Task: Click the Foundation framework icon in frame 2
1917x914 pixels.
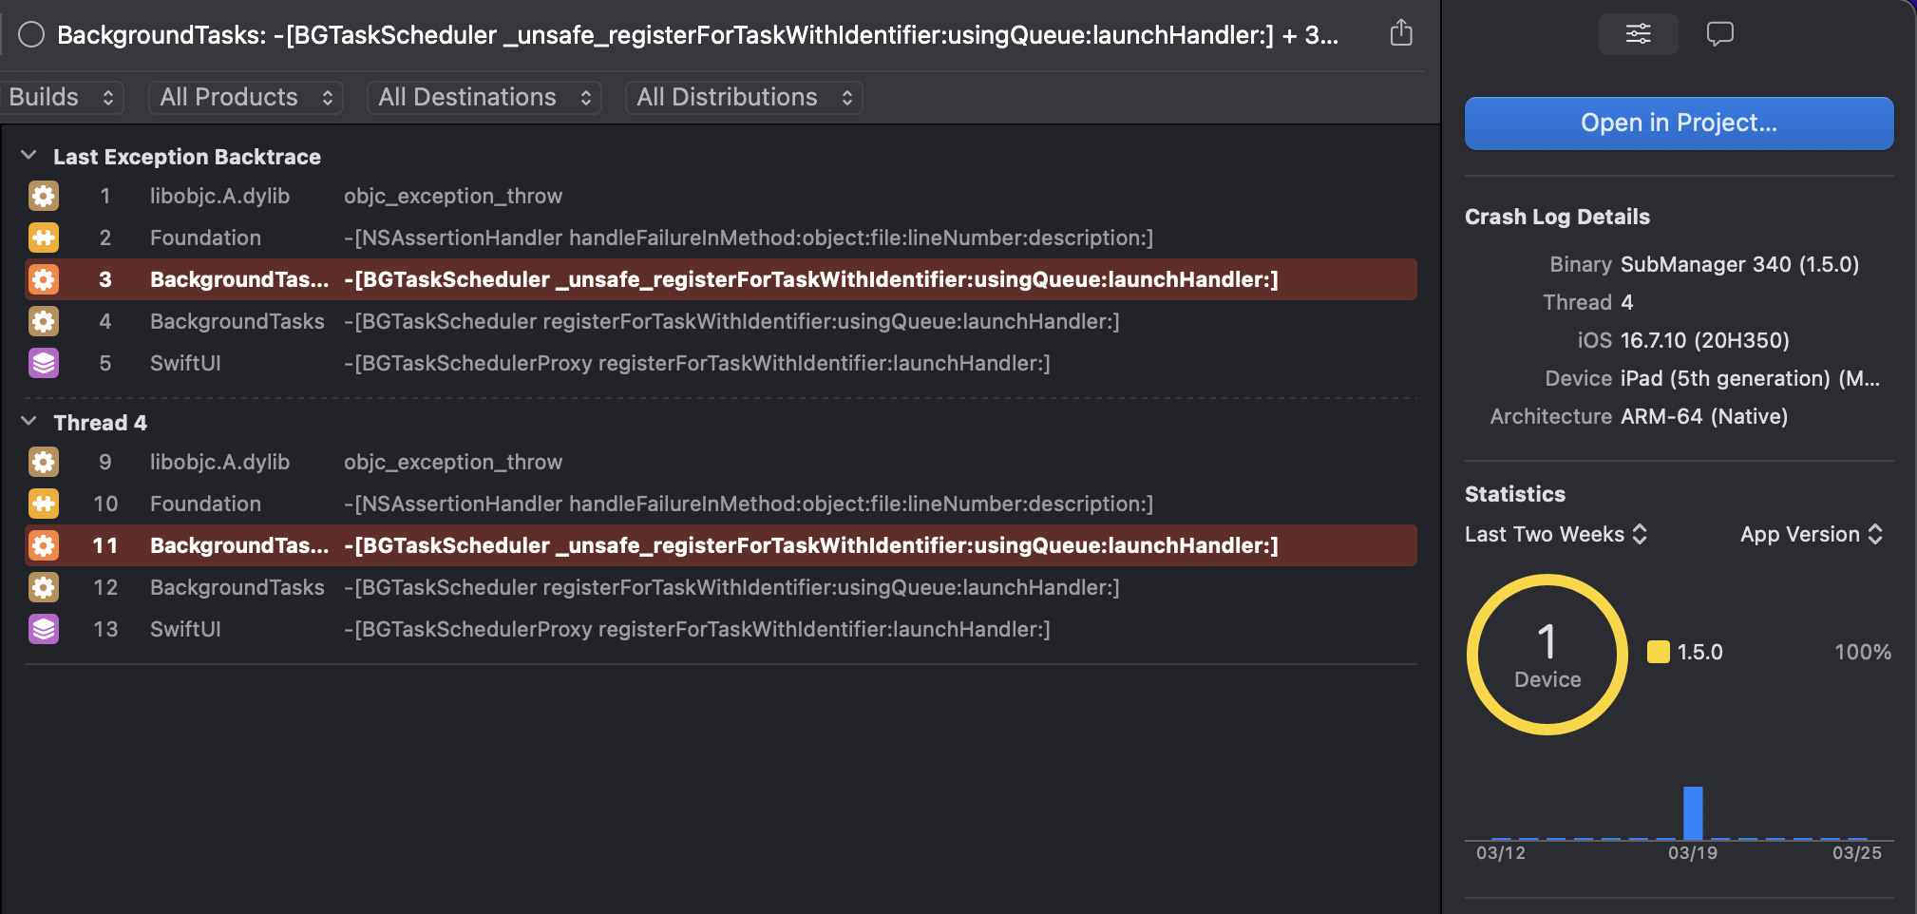Action: point(44,238)
